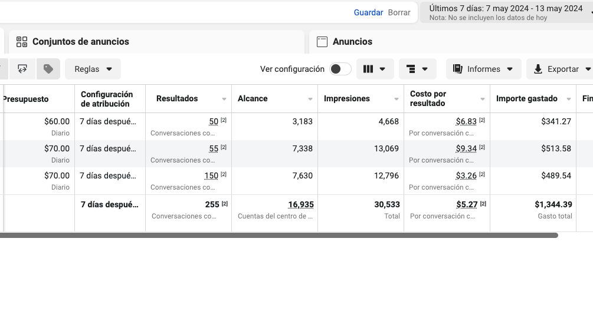Open the Impresiones column dropdown arrow

(397, 99)
